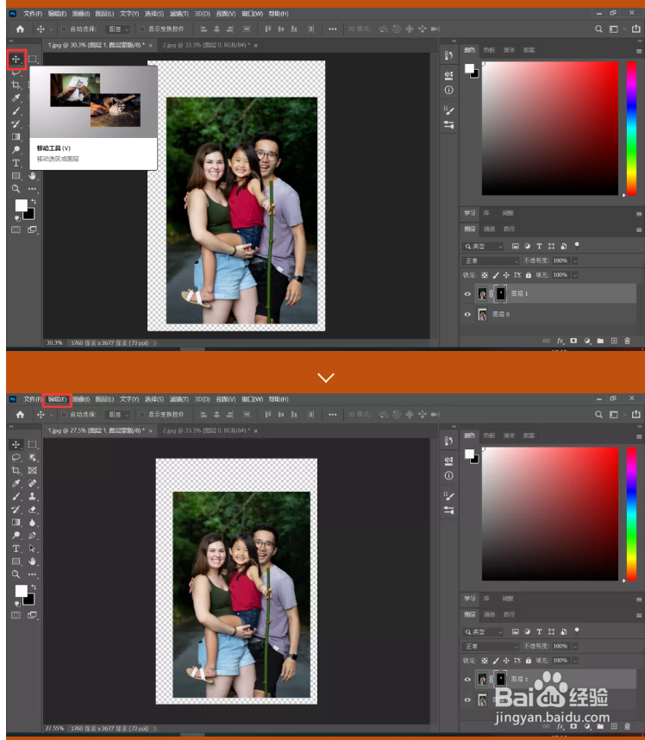Open the search magnifier in the upper window's options bar
Viewport: 645px width, 740px height.
(x=598, y=29)
